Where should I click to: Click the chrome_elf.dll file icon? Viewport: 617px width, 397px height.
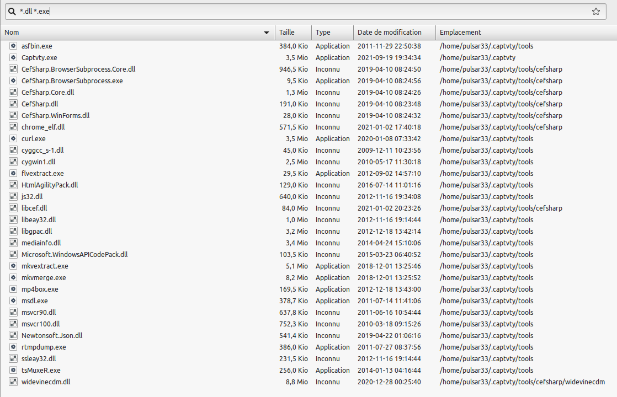pos(13,127)
